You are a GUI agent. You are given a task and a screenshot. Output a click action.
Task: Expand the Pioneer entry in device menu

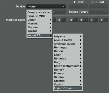pyautogui.click(x=40, y=27)
